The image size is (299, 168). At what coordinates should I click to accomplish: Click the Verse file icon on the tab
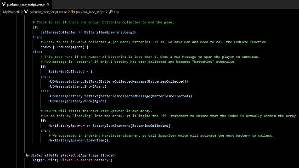pyautogui.click(x=4, y=4)
